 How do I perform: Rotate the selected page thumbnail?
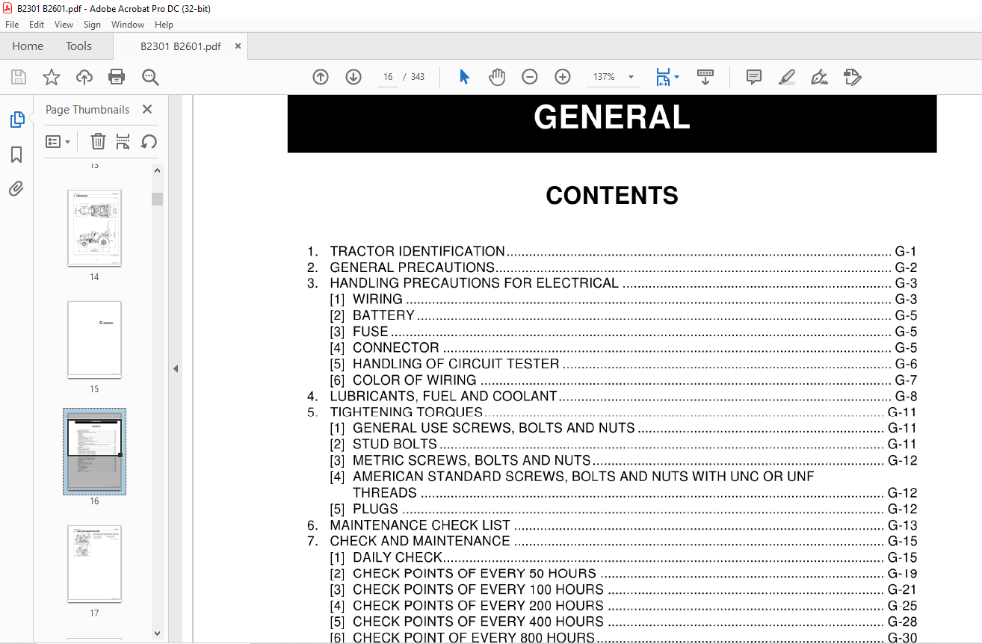[x=149, y=142]
